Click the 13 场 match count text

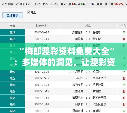[x=55, y=4]
